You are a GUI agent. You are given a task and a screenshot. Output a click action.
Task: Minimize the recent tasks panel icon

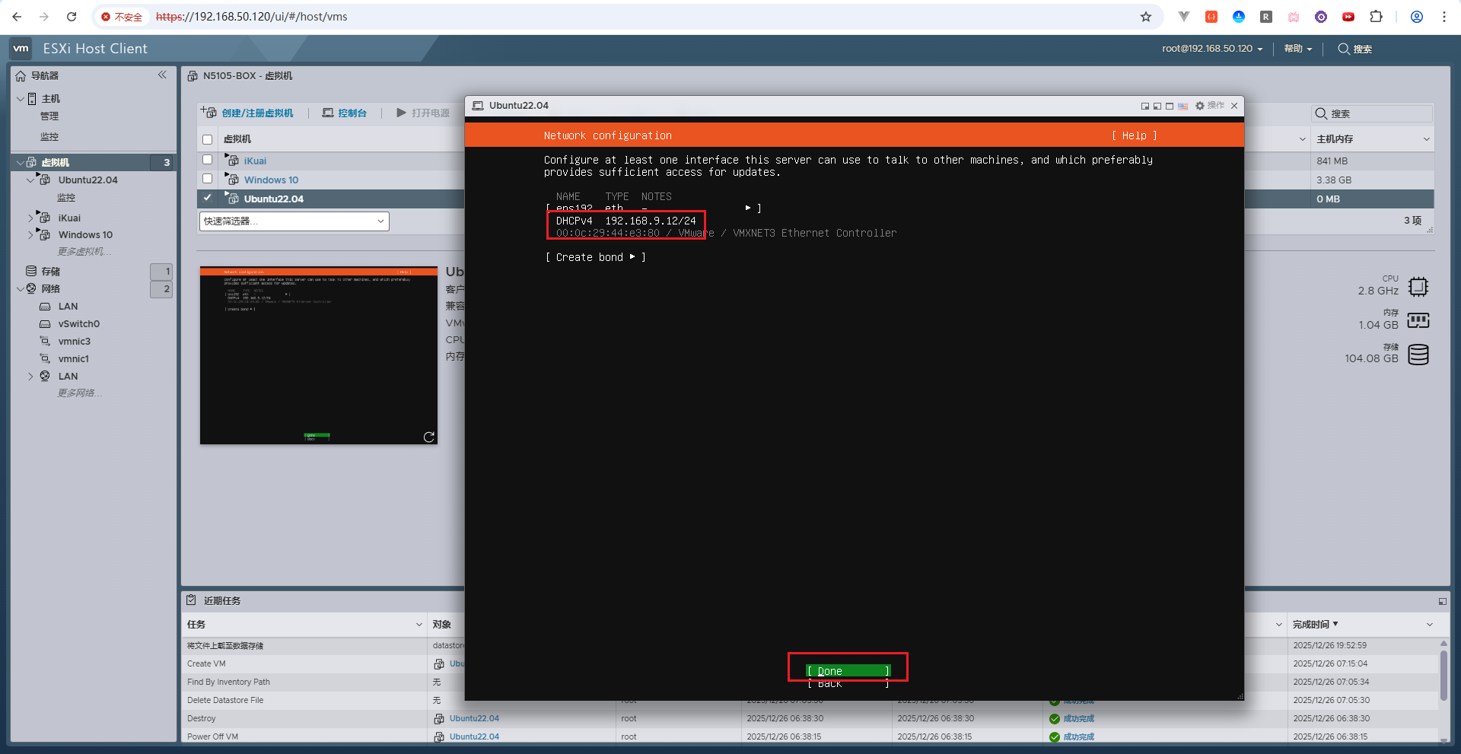click(x=1442, y=601)
